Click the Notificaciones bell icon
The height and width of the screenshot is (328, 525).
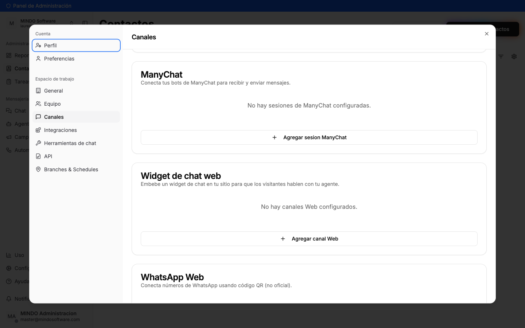pyautogui.click(x=9, y=299)
